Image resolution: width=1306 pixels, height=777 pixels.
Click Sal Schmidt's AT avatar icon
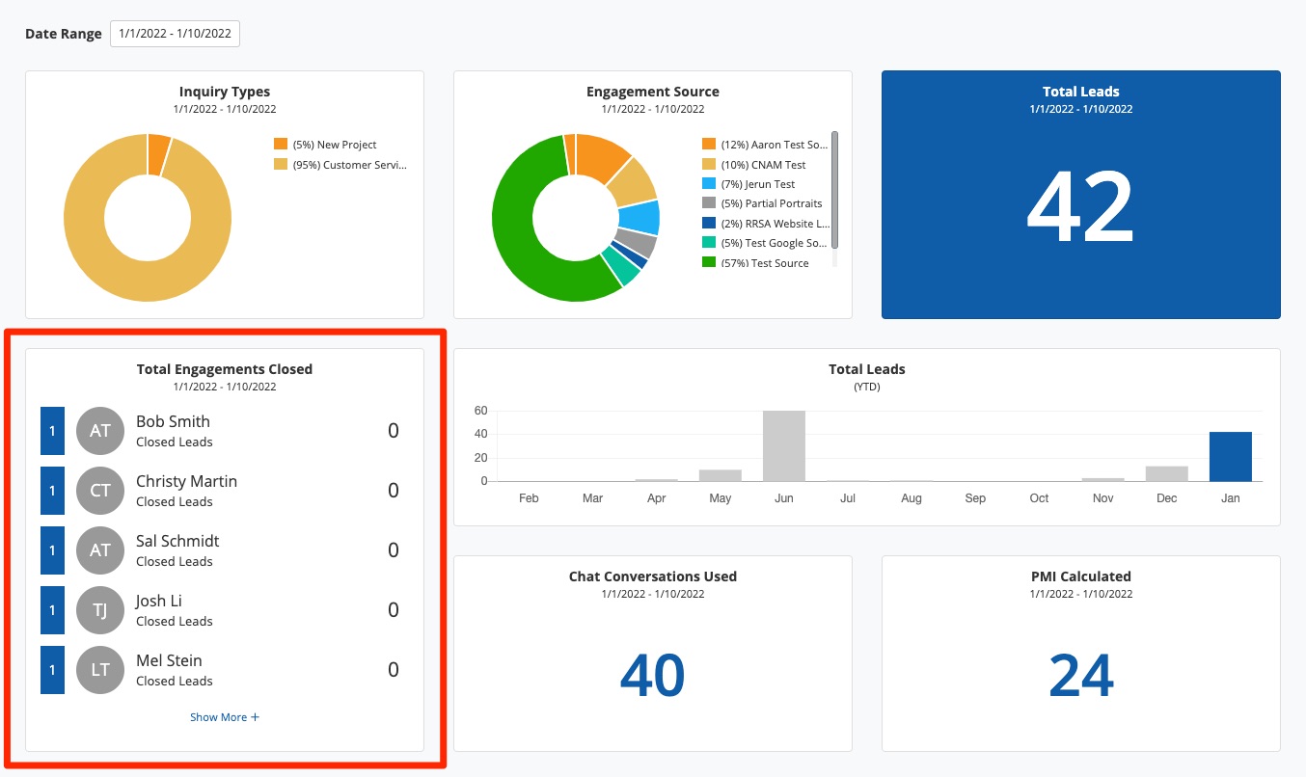pyautogui.click(x=100, y=550)
